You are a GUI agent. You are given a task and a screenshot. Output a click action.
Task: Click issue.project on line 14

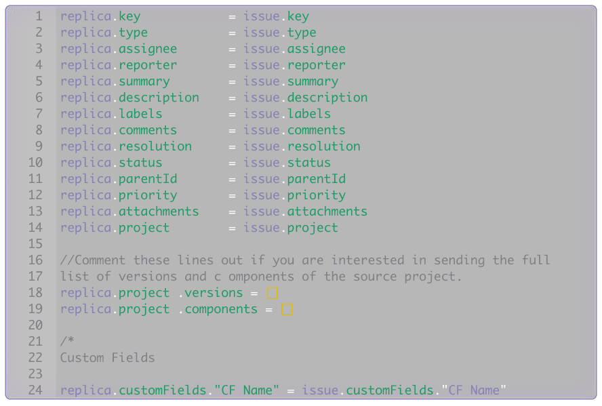(x=291, y=228)
